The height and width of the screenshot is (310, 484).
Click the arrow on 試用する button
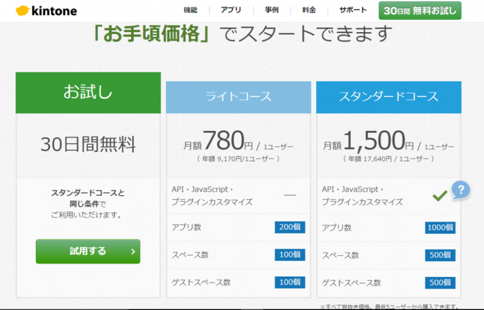coord(133,252)
